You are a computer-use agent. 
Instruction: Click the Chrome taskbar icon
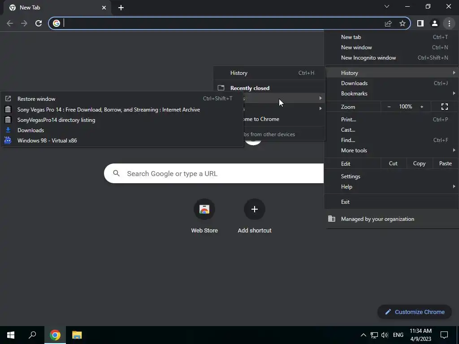pyautogui.click(x=55, y=335)
